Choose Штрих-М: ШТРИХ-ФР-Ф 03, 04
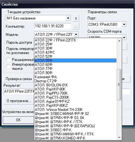This screenshot has height=142, width=135. click(75, 118)
